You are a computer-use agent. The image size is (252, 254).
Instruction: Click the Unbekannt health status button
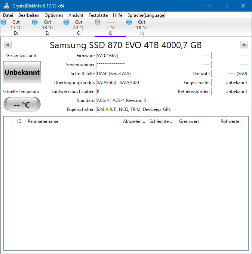point(22,72)
